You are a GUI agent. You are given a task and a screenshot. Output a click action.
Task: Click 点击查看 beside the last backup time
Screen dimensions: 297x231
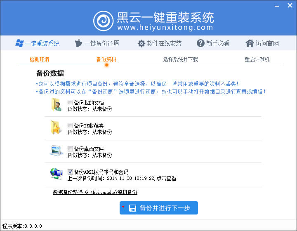(166, 178)
